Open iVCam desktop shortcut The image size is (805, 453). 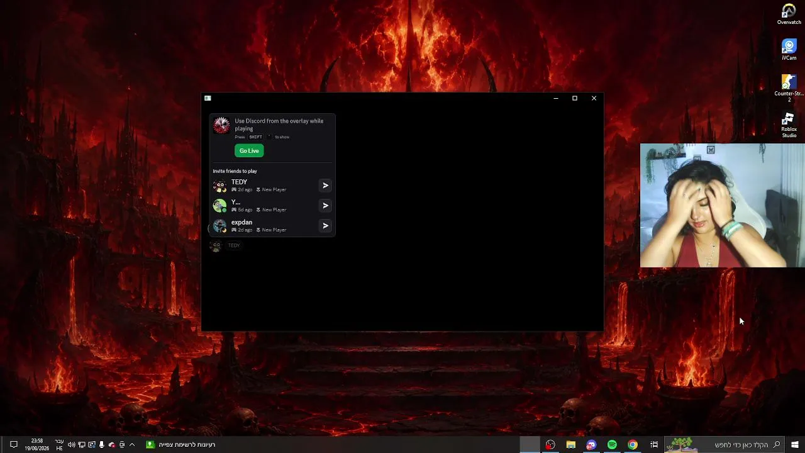(x=789, y=50)
